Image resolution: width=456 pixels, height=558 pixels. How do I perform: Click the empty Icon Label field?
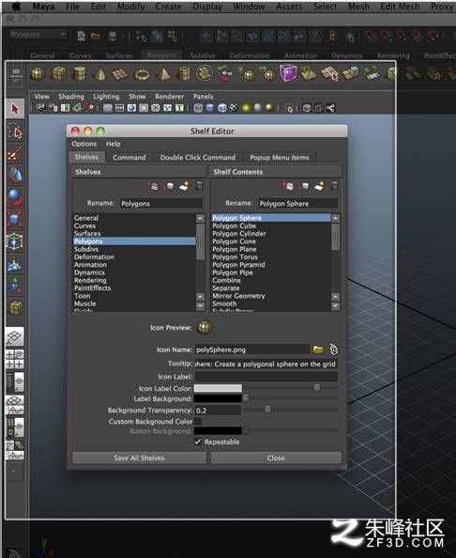click(x=266, y=377)
